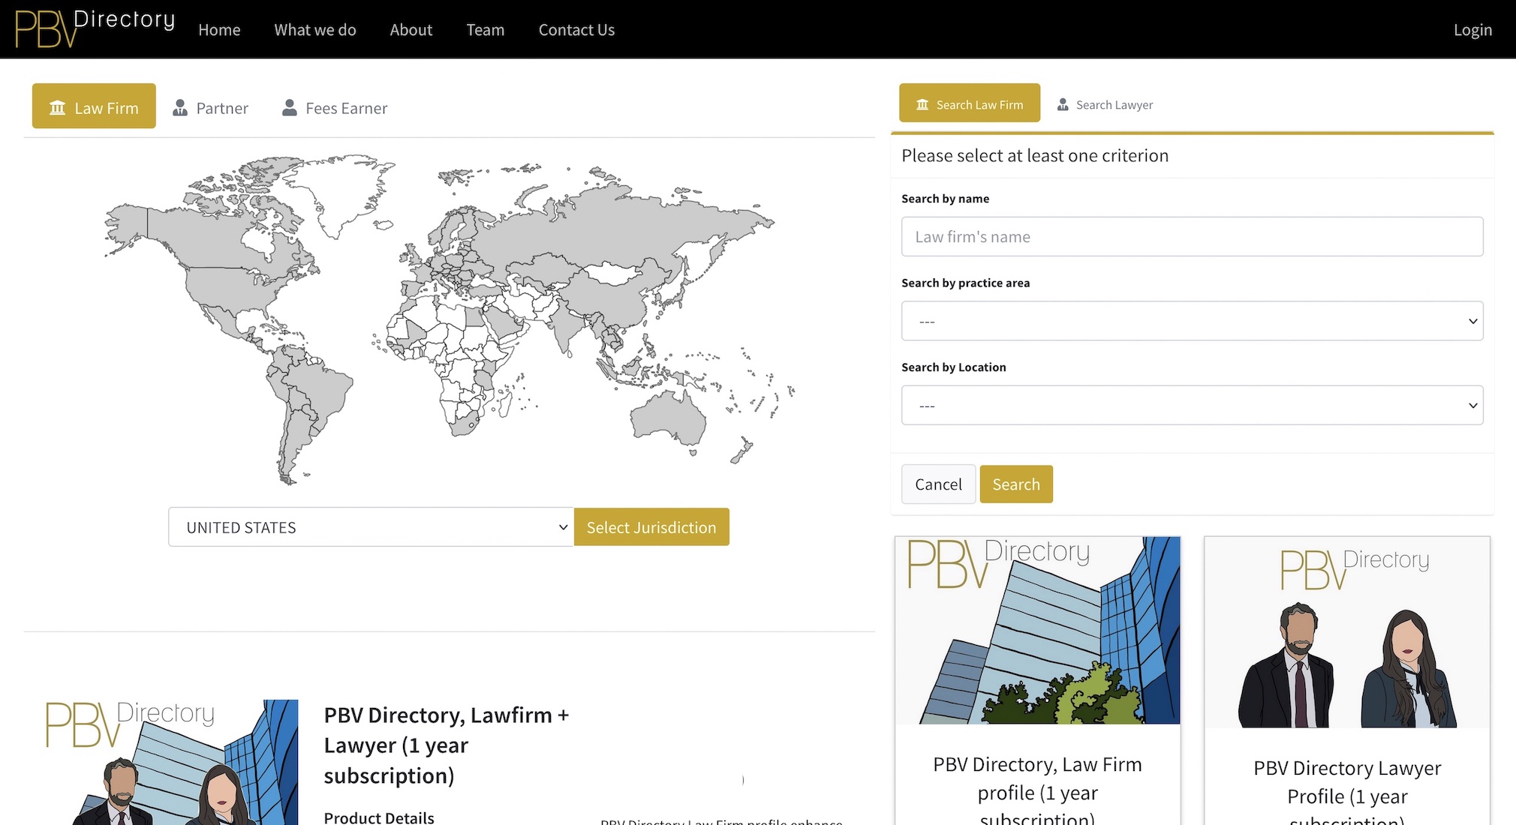Viewport: 1516px width, 825px height.
Task: Click the 'Search by practice area' label
Action: (x=965, y=283)
